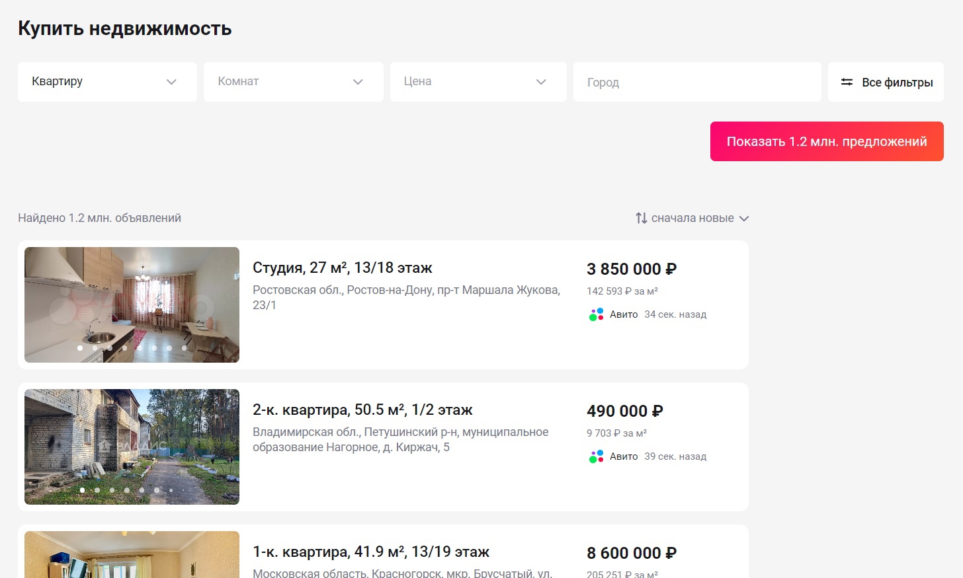This screenshot has width=963, height=578.
Task: Click chevron arrow in Цена dropdown
Action: coord(541,82)
